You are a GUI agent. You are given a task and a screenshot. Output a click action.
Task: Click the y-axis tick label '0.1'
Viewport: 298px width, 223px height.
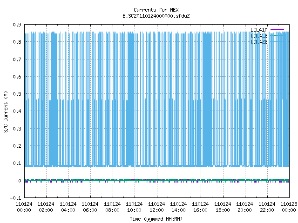(x=17, y=163)
